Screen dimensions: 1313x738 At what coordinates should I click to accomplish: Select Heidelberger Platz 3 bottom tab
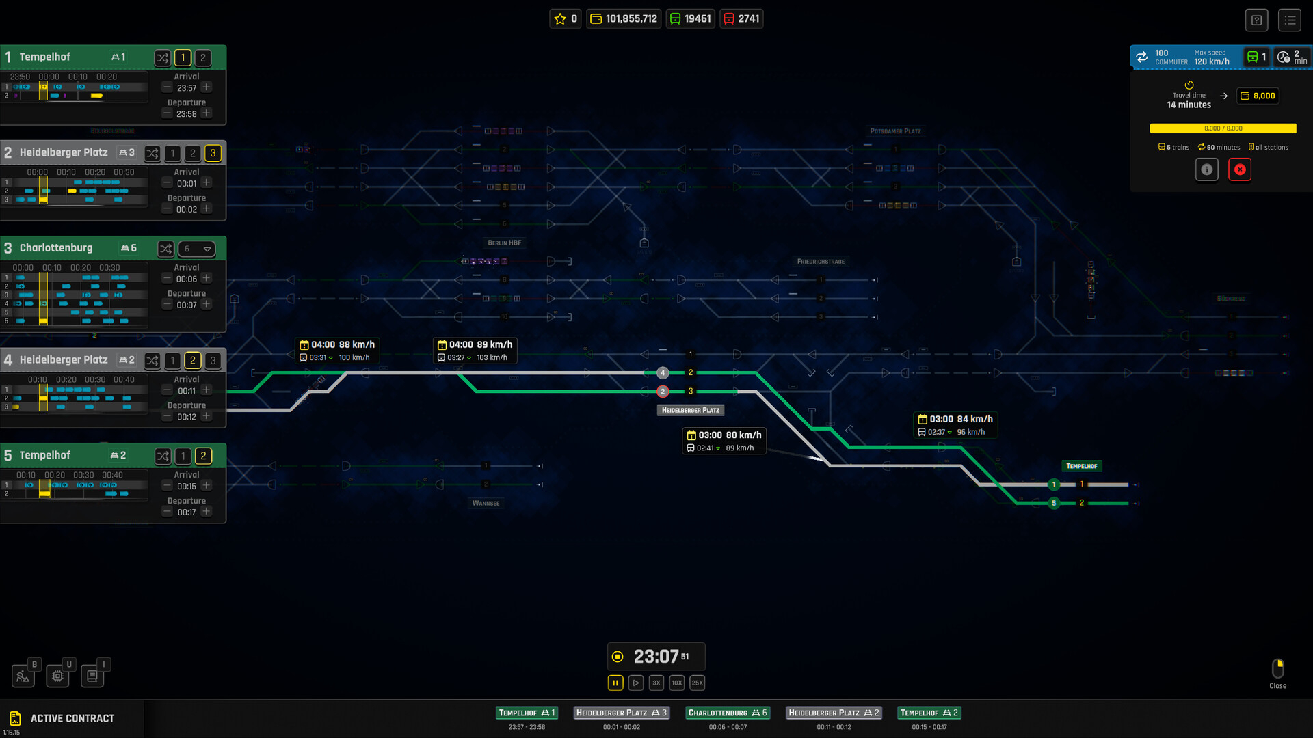621,713
